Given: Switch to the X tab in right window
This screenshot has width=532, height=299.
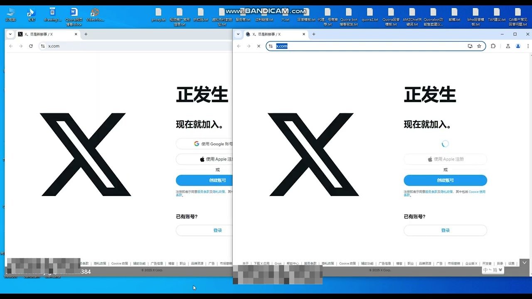Looking at the screenshot, I should 275,34.
